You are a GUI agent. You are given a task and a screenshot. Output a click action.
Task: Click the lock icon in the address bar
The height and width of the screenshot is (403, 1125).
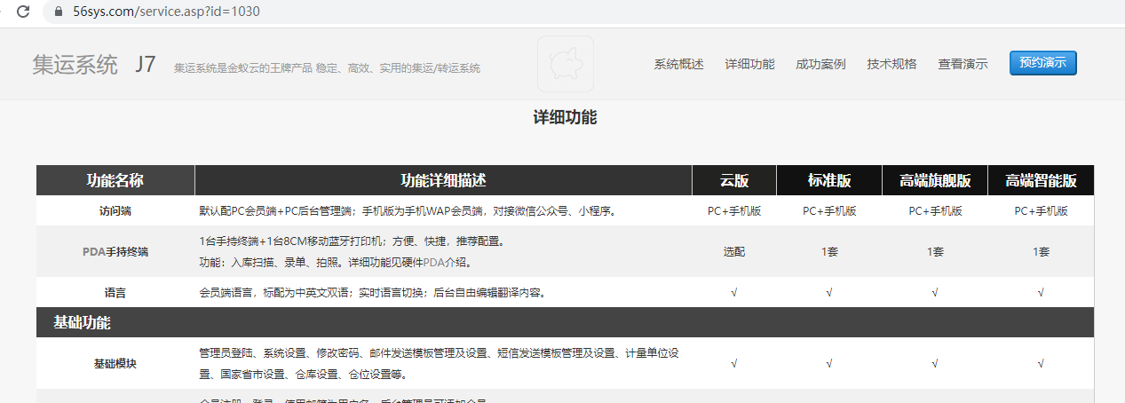pos(59,12)
